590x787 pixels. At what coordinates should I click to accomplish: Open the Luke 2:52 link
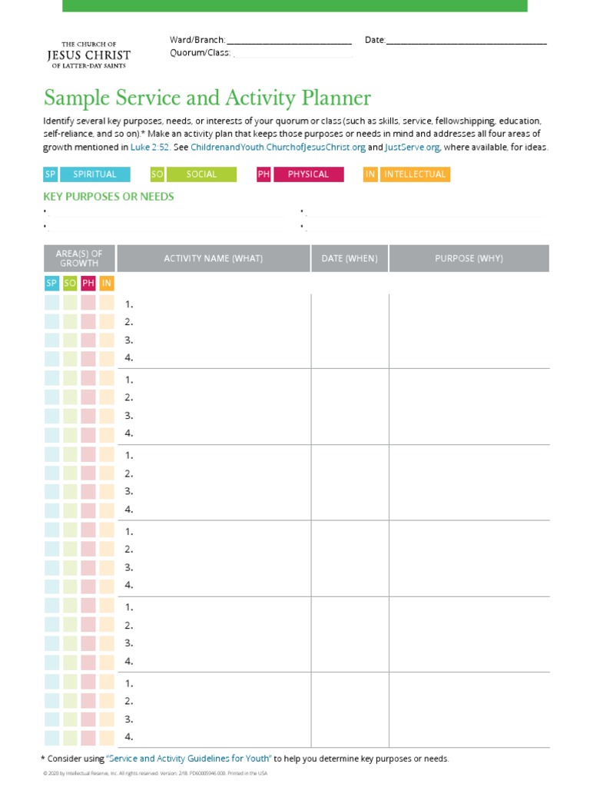150,148
